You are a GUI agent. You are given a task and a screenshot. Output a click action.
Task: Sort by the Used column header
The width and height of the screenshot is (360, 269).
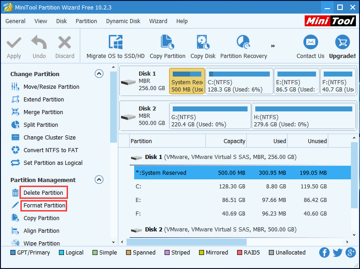pos(267,141)
